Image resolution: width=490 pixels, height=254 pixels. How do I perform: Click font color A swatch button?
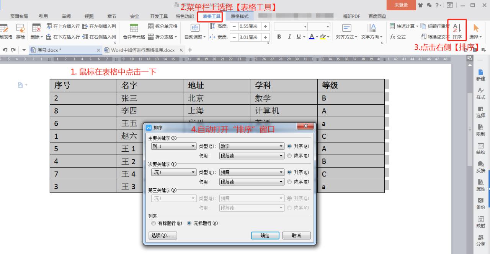[x=312, y=37]
